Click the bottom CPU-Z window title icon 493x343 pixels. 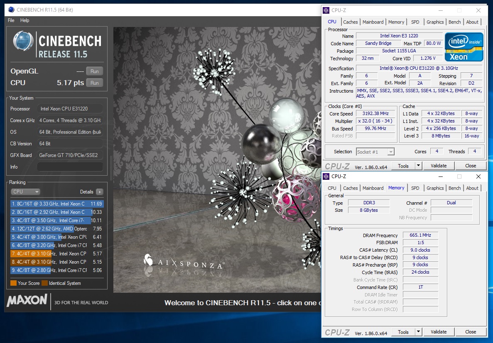click(x=326, y=176)
